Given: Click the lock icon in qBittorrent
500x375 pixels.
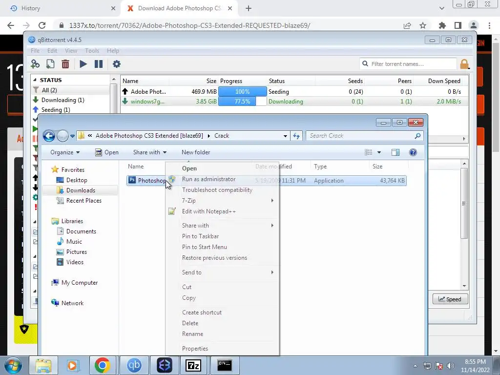Looking at the screenshot, I should tap(465, 64).
